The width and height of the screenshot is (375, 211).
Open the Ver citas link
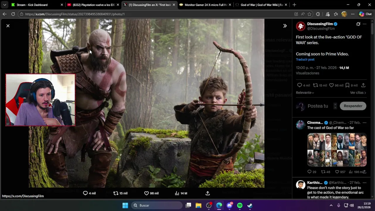click(x=358, y=93)
